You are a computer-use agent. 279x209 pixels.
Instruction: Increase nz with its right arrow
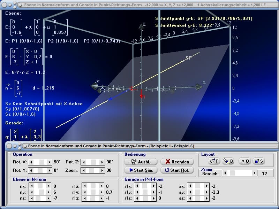(x=48, y=198)
